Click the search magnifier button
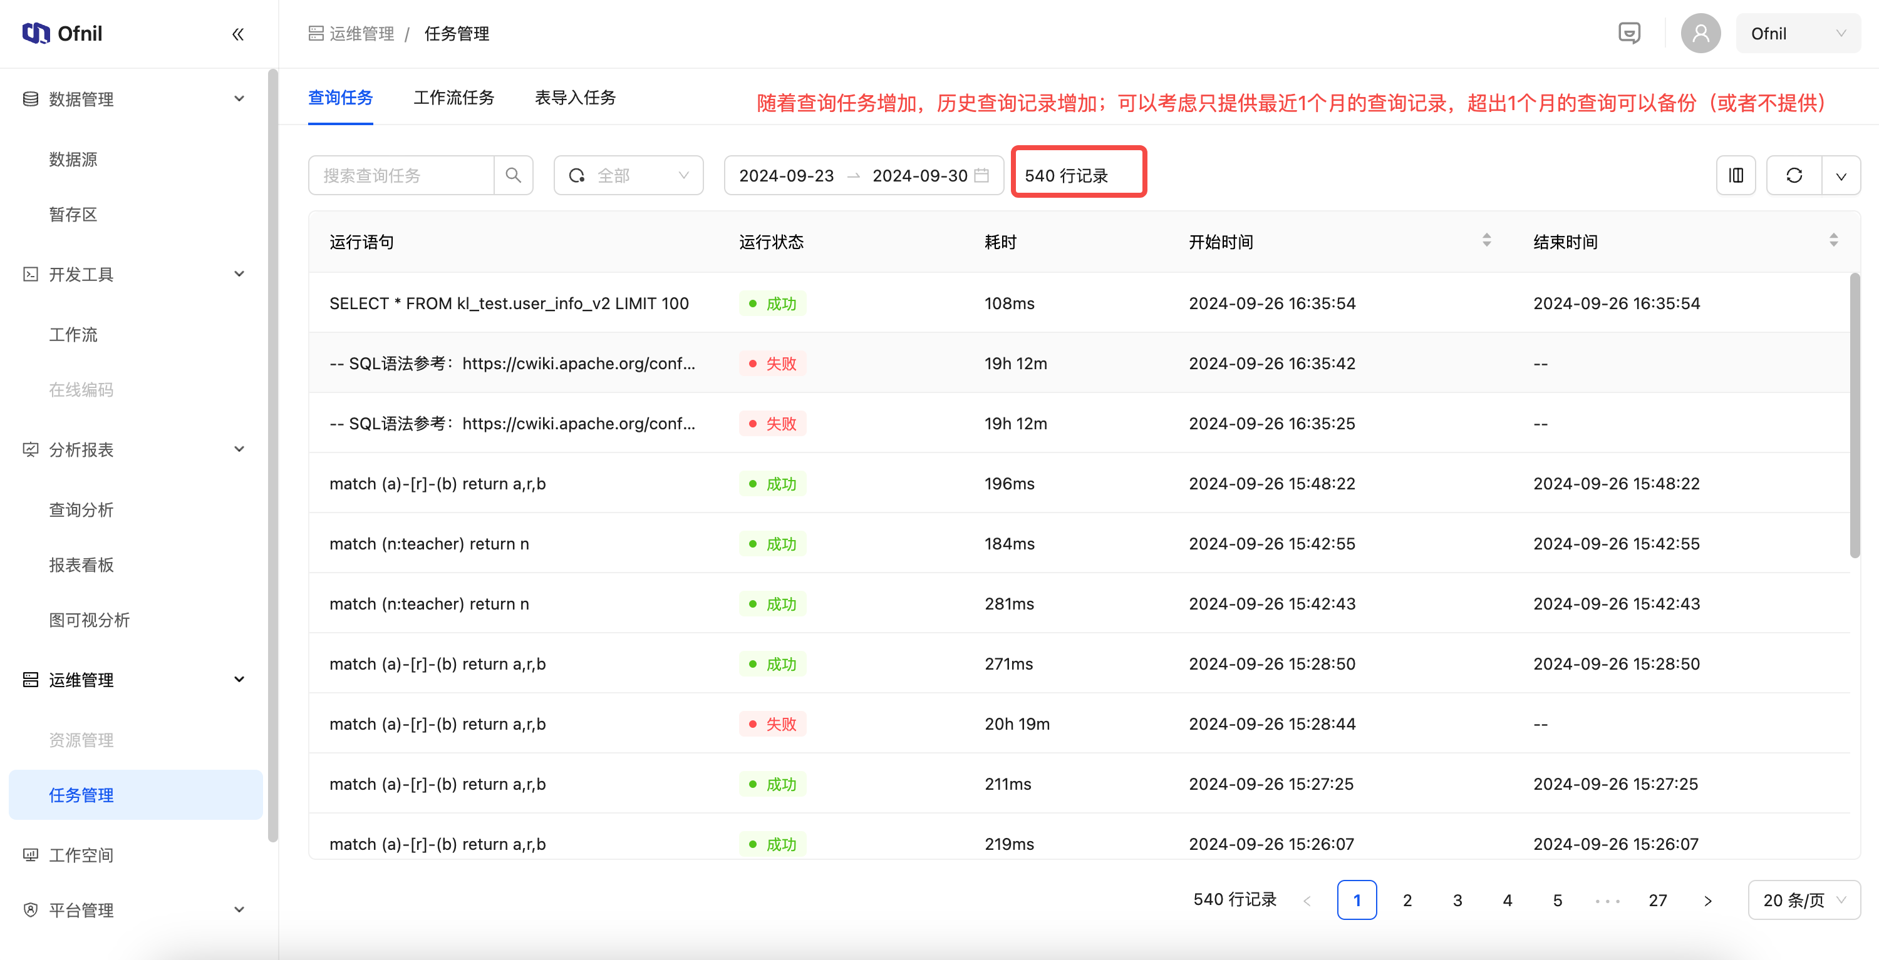Image resolution: width=1879 pixels, height=960 pixels. 514,176
